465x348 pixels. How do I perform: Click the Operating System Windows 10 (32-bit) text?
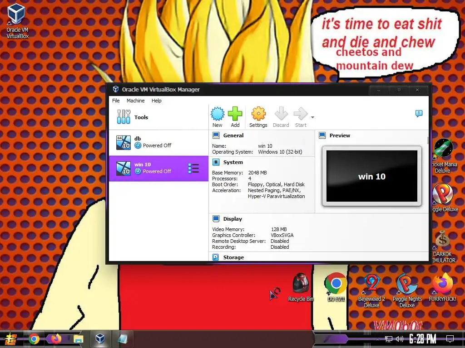[280, 152]
